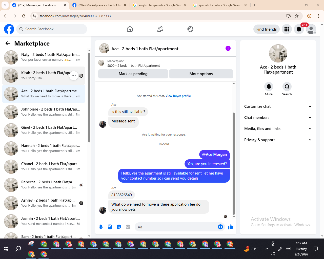Search in conversation magnifier icon
Viewport: 324px width, 259px height.
tap(287, 87)
